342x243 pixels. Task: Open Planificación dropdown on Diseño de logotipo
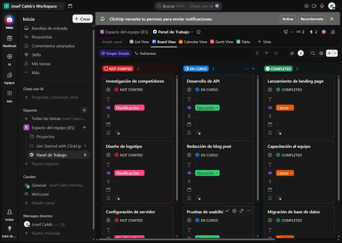129,173
